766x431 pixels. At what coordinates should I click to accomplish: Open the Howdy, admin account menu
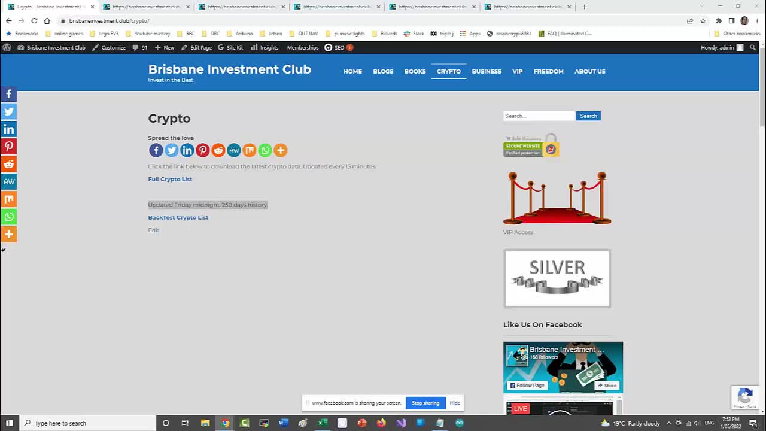pyautogui.click(x=722, y=47)
